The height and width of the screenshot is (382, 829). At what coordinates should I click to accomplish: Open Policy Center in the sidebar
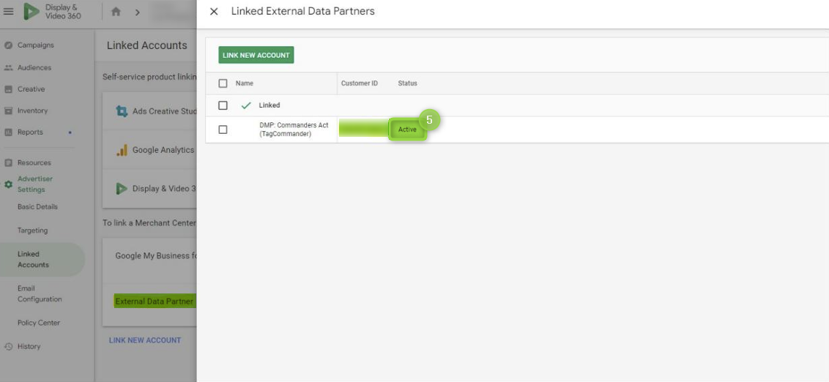tap(39, 323)
